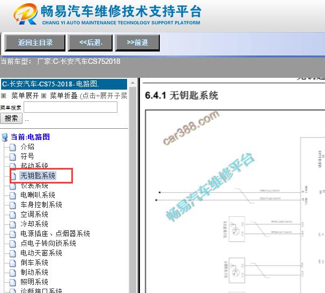The image size is (325, 293).
Task: Click the page icon beside 照明系统
Action: 13,282
